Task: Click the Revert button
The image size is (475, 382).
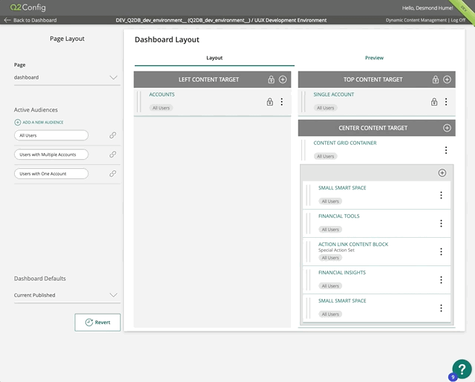Action: coord(97,323)
